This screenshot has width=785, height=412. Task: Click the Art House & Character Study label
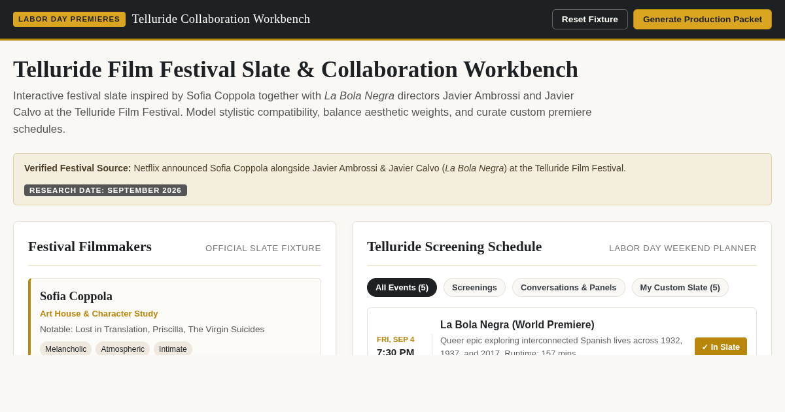99,313
